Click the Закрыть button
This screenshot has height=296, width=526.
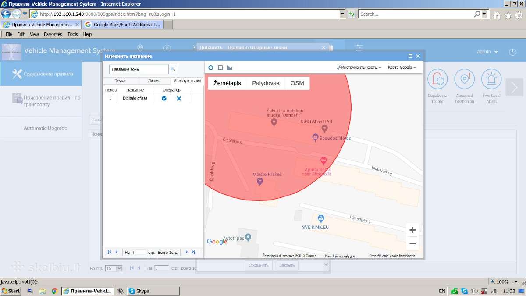(x=287, y=265)
